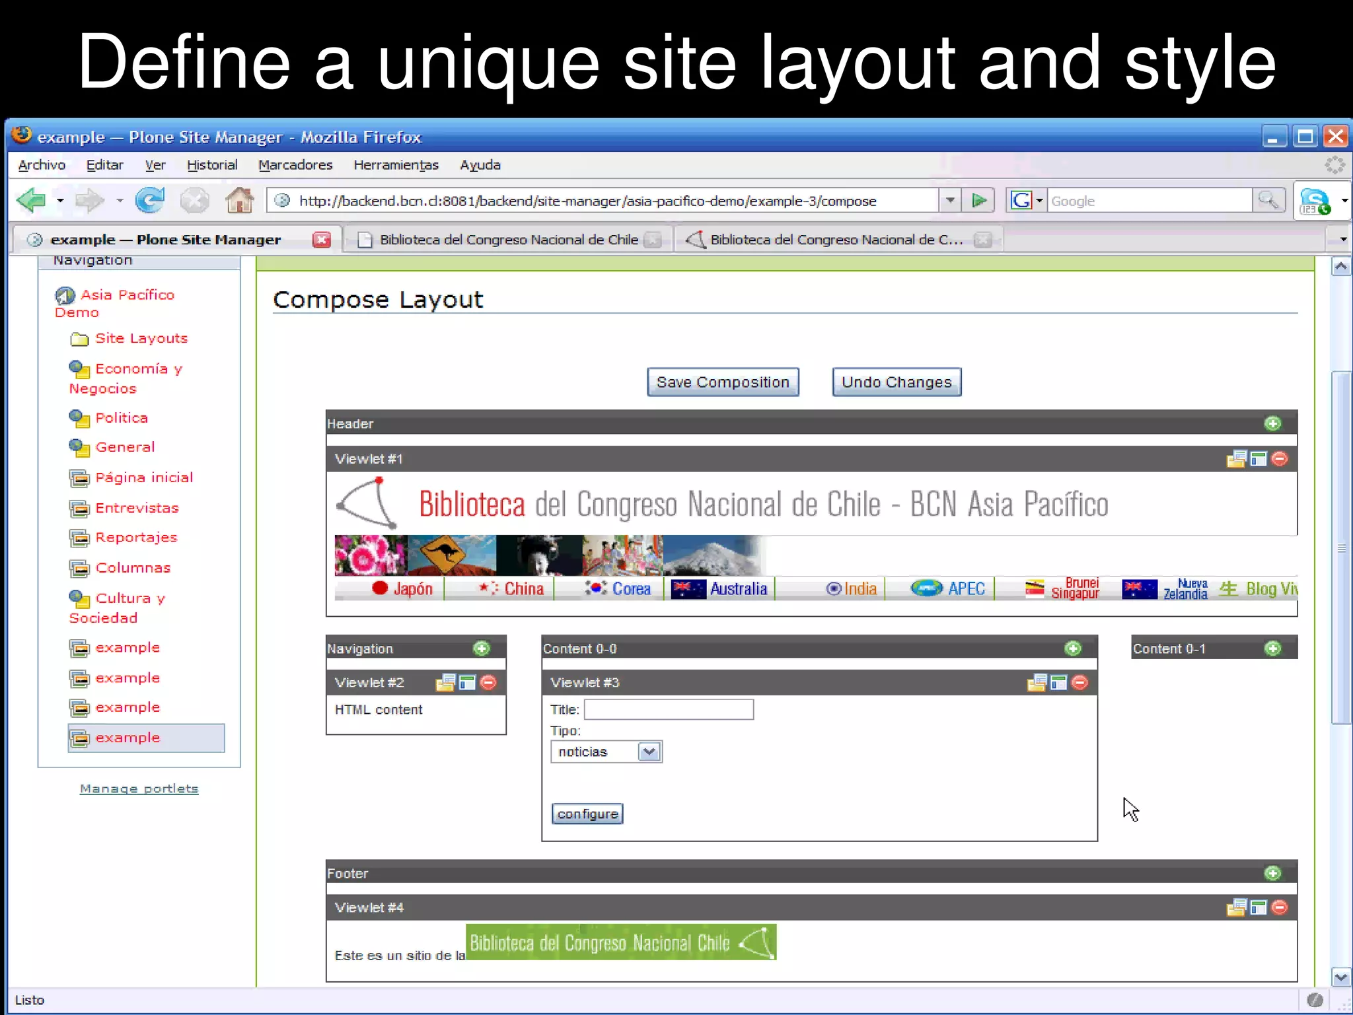
Task: Open forward button history dropdown
Action: pos(120,200)
